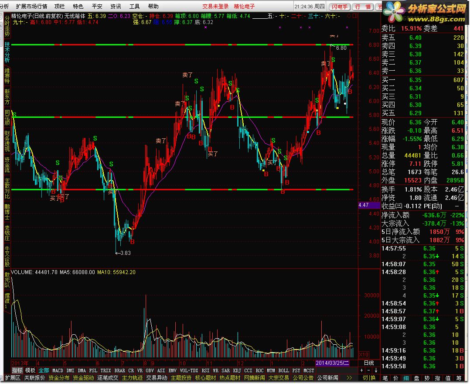Select the 势 tab in quote panel
Screen dimensions: 470x384
[427, 378]
